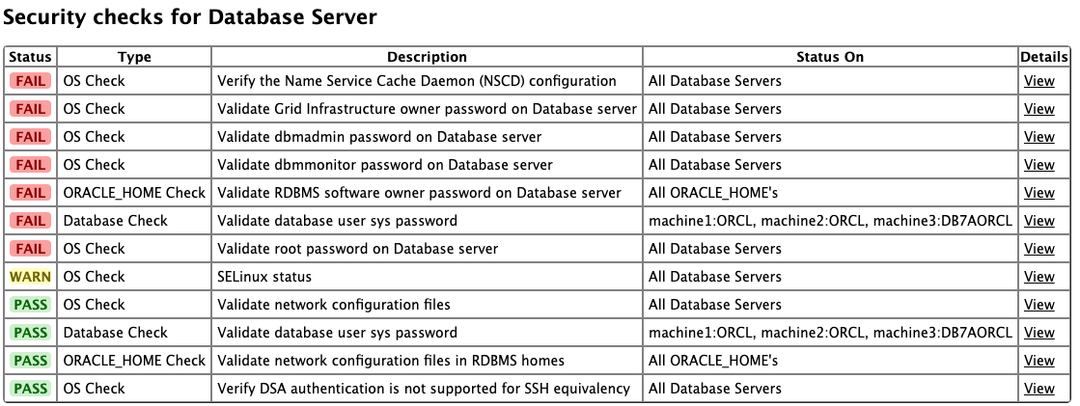Click the WARN status badge for SELinux
The image size is (1080, 406).
click(x=30, y=277)
